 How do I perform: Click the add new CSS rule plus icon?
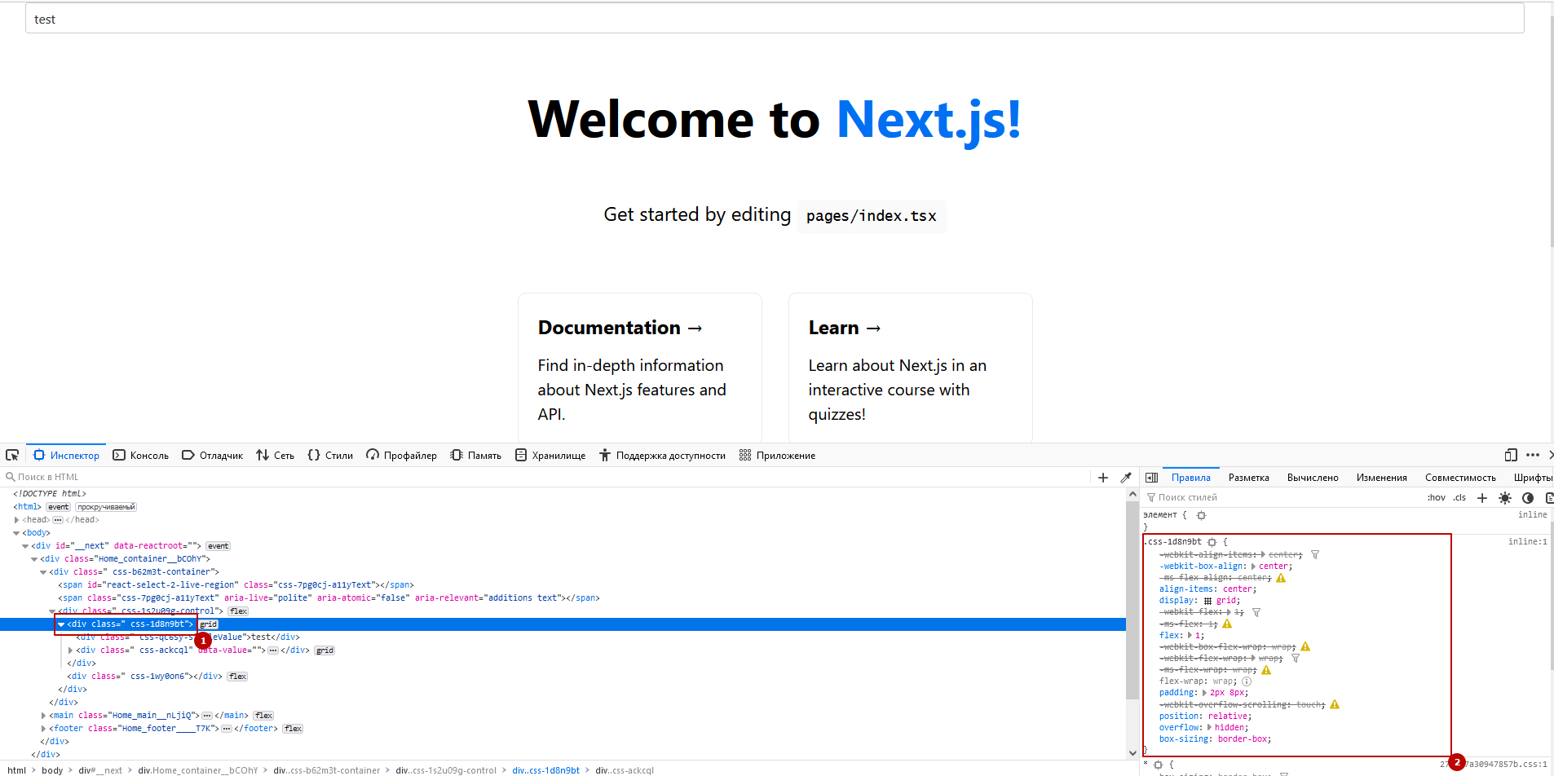(1481, 497)
